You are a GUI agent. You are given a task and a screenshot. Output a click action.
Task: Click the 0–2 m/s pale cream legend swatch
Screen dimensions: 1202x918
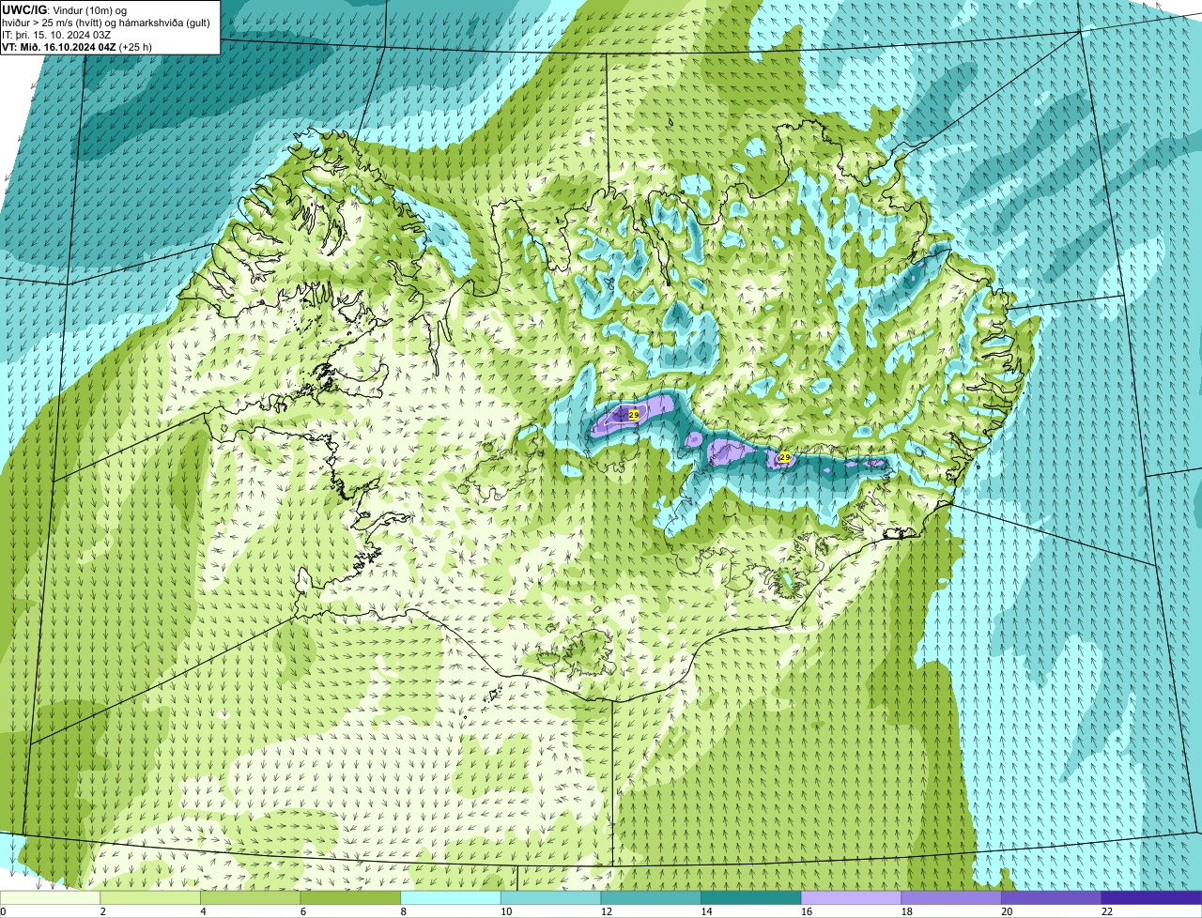[50, 897]
